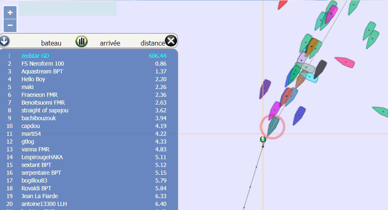Select FS Neroform 100 in ranking
388x210 pixels.
pos(43,64)
